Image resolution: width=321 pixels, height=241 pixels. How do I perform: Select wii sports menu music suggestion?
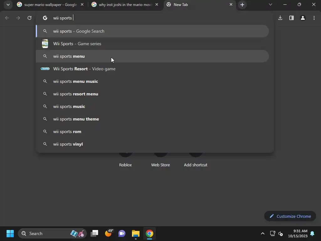pyautogui.click(x=152, y=81)
